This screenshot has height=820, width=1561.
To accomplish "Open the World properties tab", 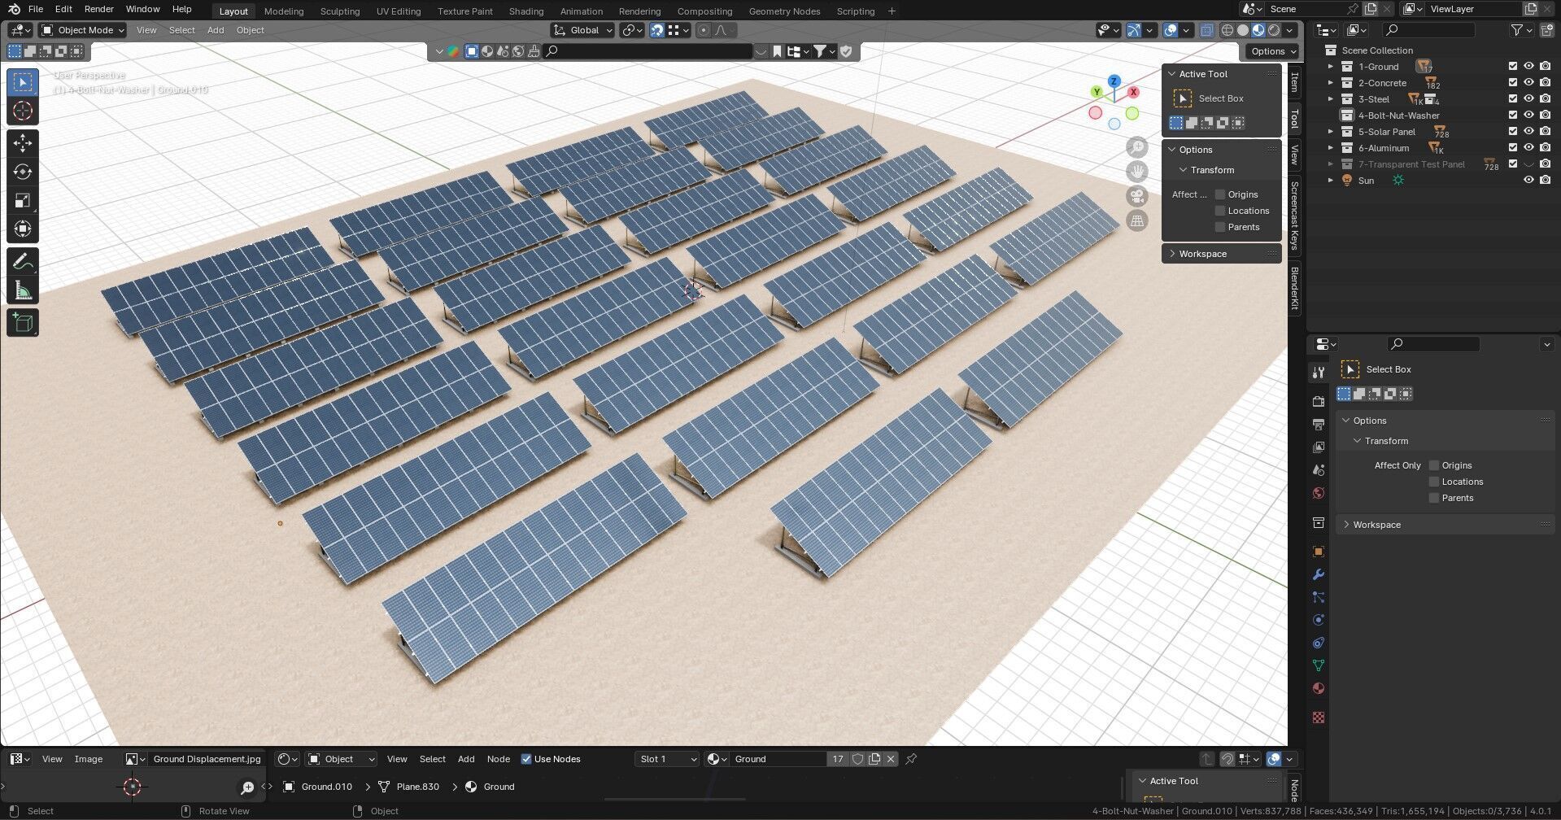I will coord(1319,493).
